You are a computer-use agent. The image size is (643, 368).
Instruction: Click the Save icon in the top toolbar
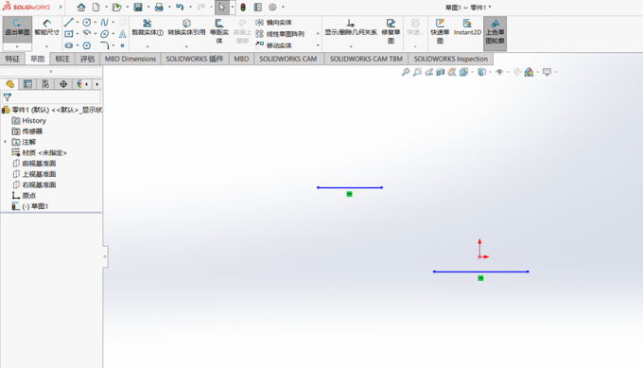pyautogui.click(x=138, y=7)
